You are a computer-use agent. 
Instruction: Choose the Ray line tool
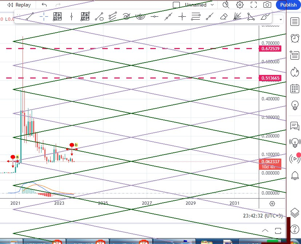210,16
